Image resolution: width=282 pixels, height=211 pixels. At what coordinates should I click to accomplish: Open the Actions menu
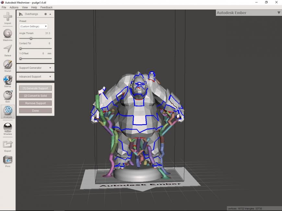14,7
